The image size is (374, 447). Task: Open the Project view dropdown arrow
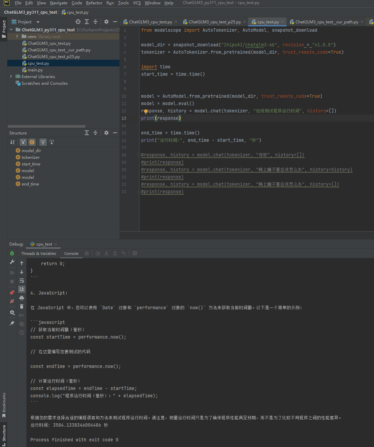tap(38, 22)
